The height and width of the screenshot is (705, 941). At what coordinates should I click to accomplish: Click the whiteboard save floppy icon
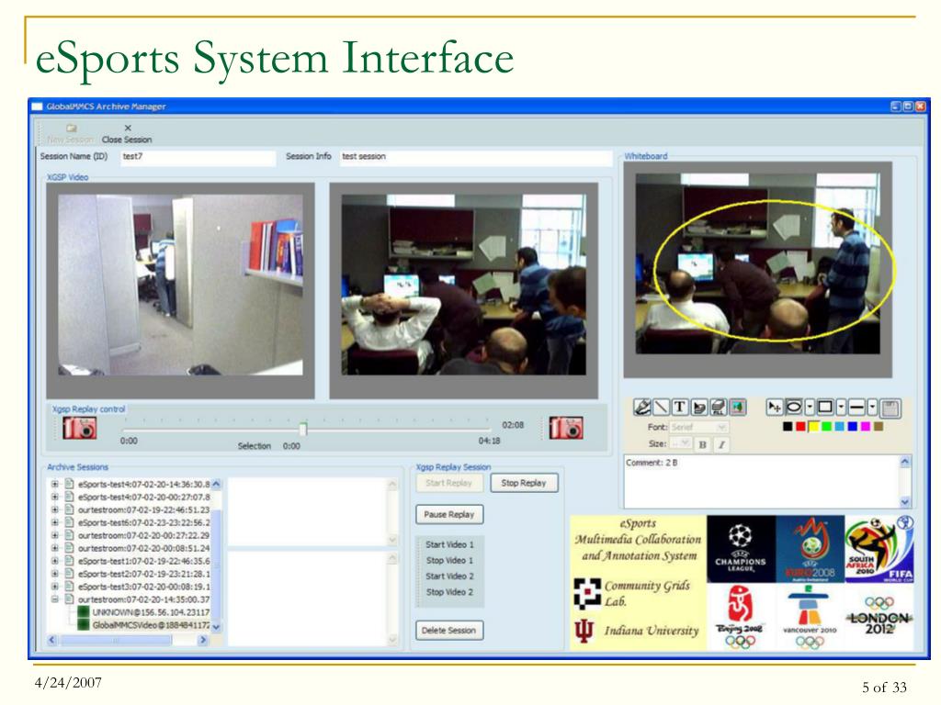pyautogui.click(x=890, y=408)
